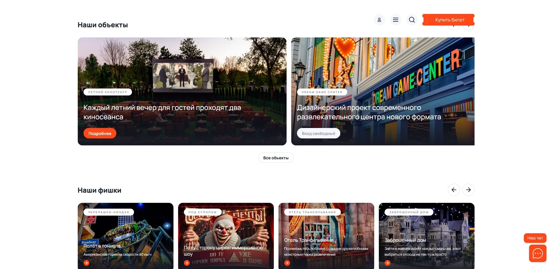This screenshot has height=269, width=552.
Task: Click orange arrow on Отель Трансильвания card
Action: [287, 263]
